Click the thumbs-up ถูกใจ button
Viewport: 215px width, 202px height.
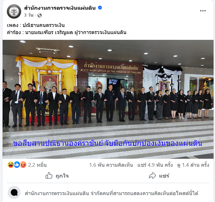coord(57,176)
